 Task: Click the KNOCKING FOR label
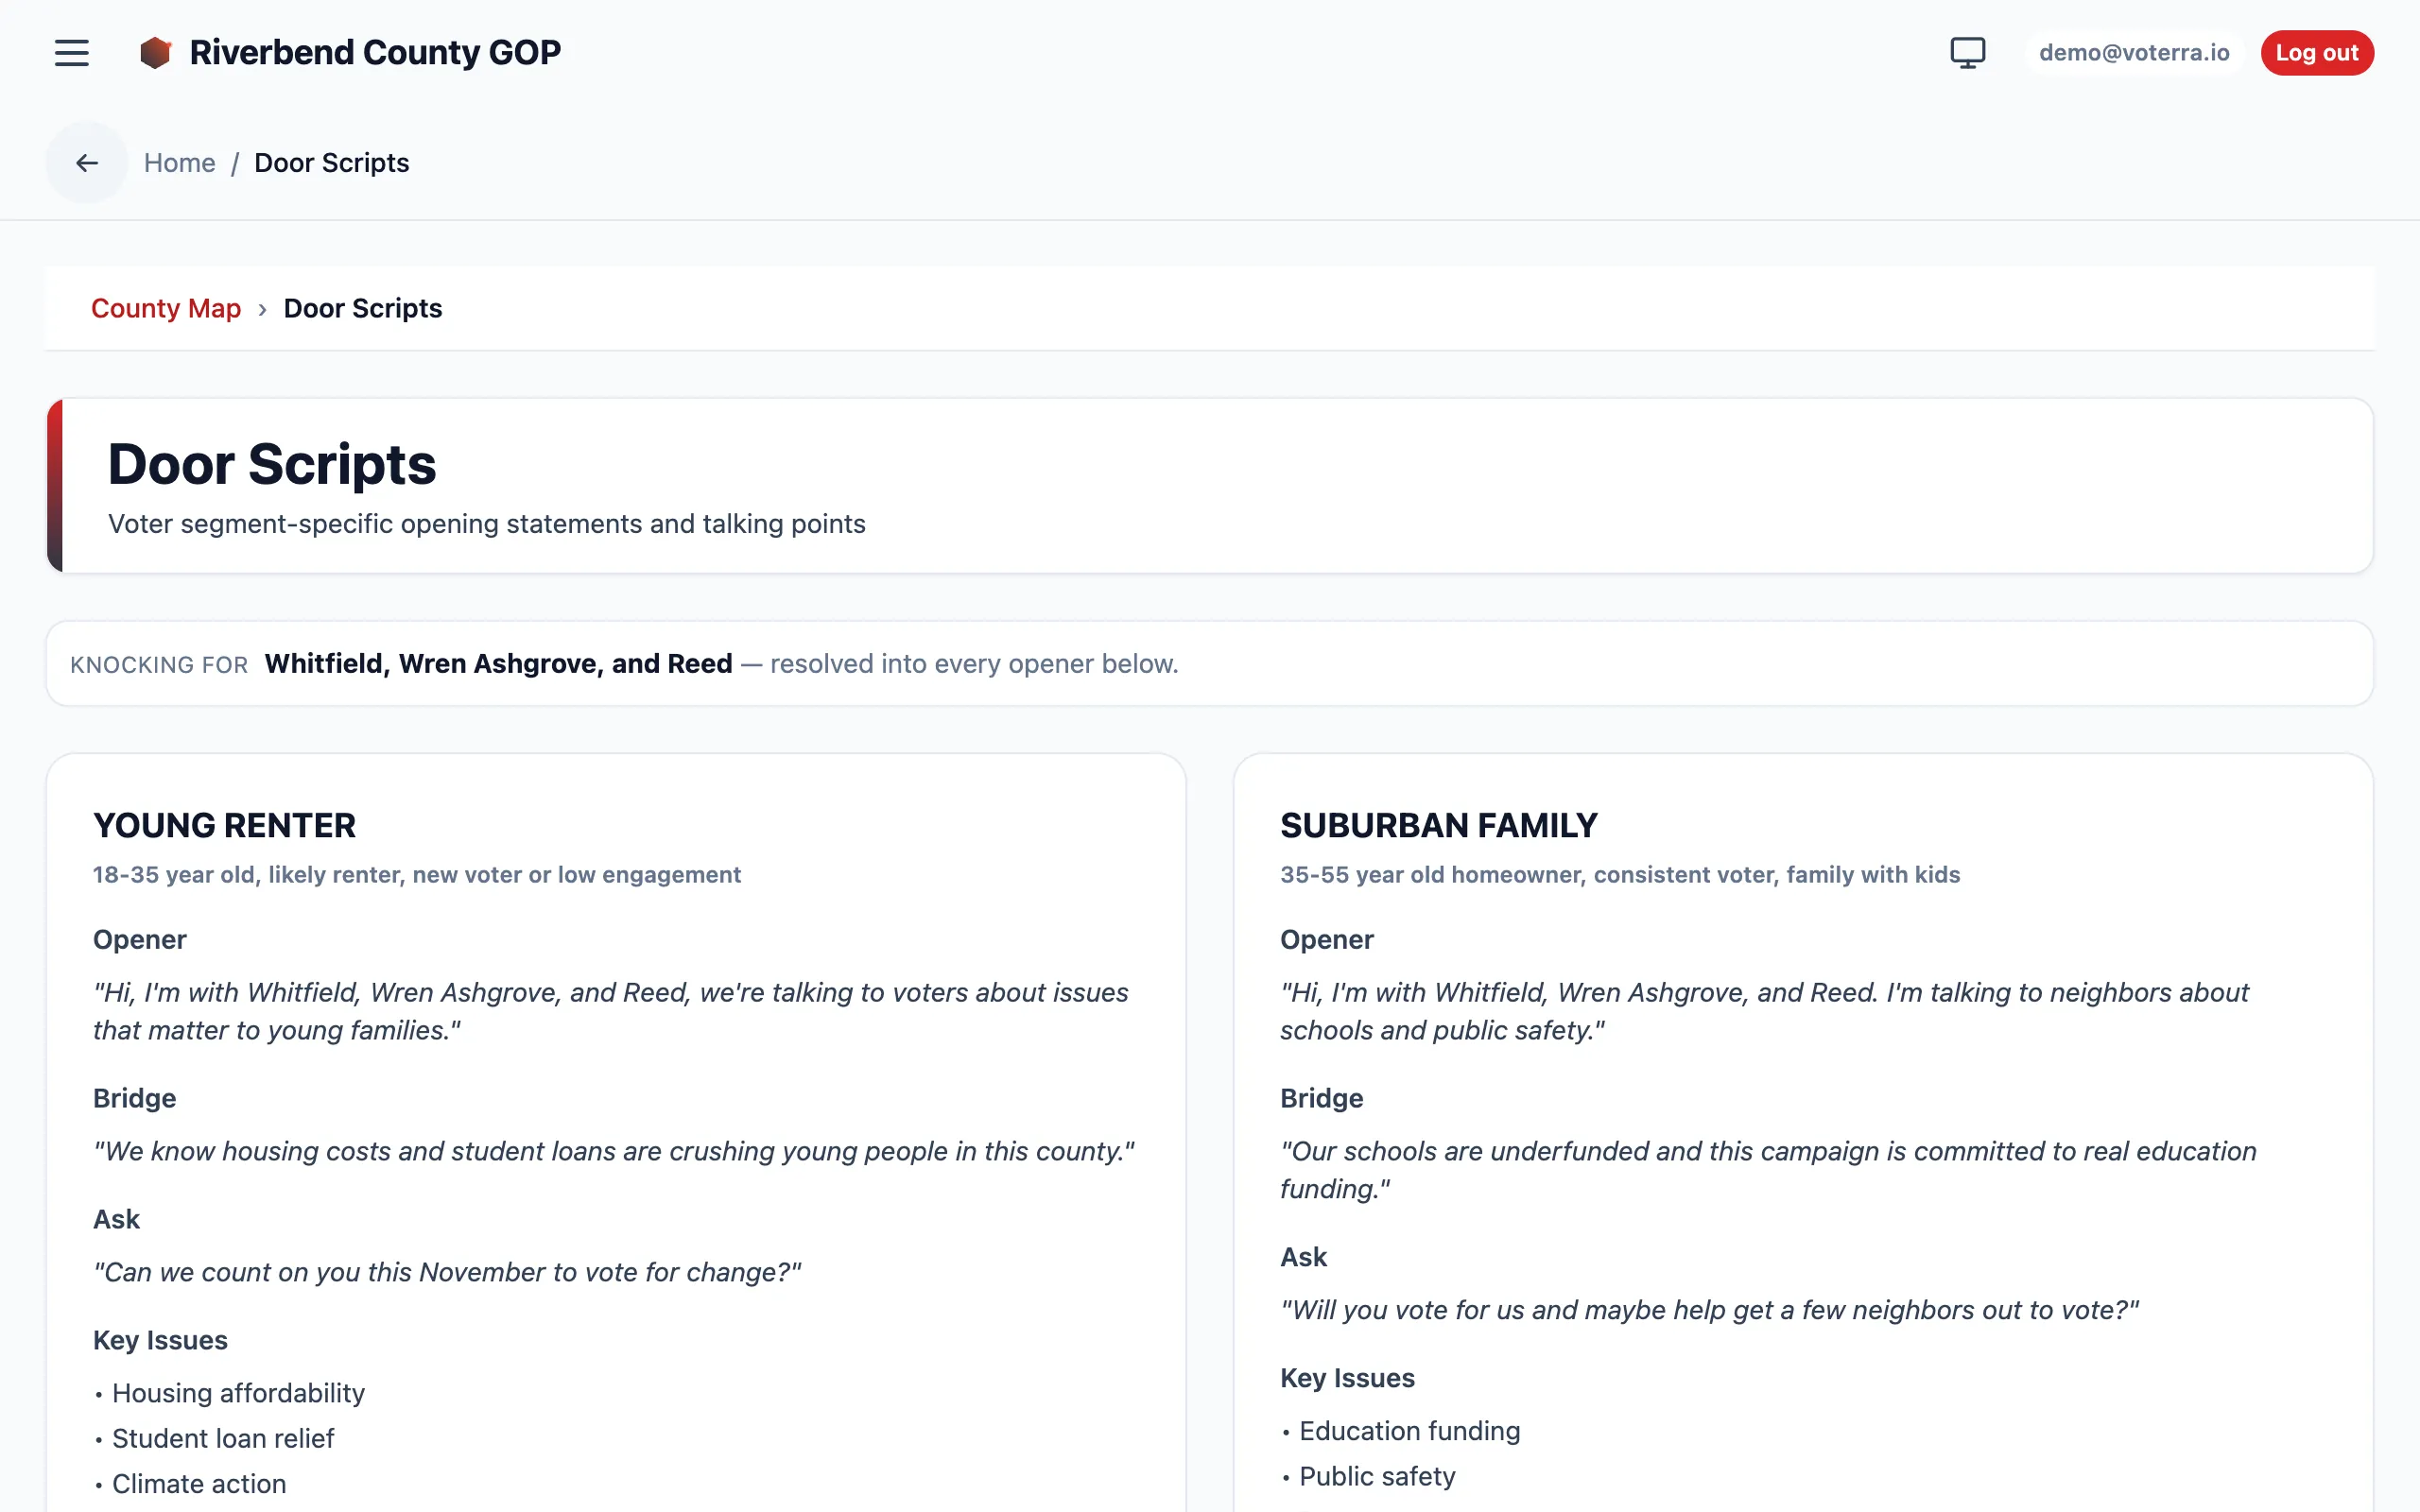coord(159,665)
